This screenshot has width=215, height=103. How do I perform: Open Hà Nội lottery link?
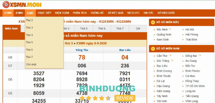(x=190, y=30)
